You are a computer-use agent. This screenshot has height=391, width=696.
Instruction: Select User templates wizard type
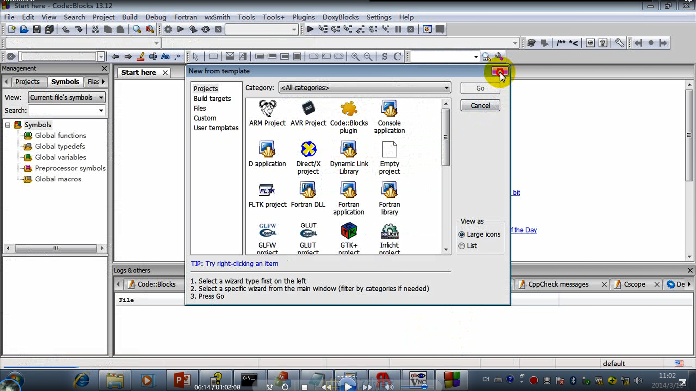(x=216, y=128)
